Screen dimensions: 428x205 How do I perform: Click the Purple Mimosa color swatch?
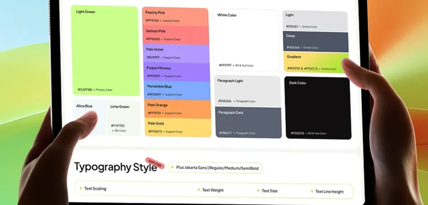pyautogui.click(x=177, y=72)
